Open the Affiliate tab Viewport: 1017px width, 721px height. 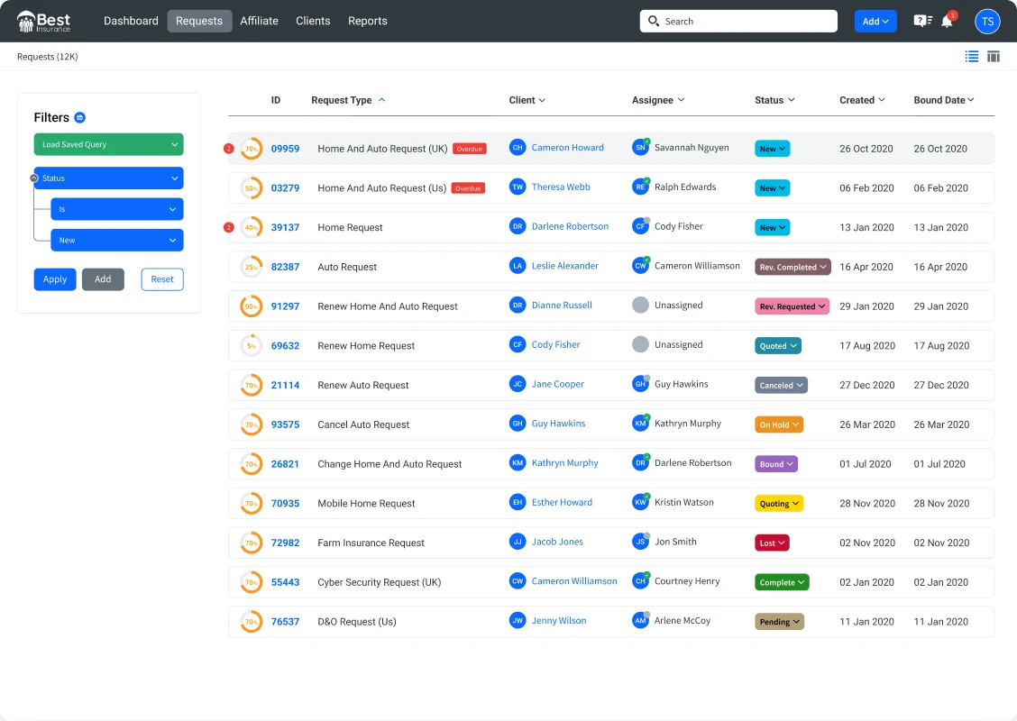point(259,21)
